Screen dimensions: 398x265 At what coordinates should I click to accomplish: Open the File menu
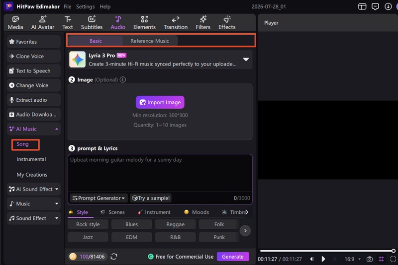(x=67, y=6)
